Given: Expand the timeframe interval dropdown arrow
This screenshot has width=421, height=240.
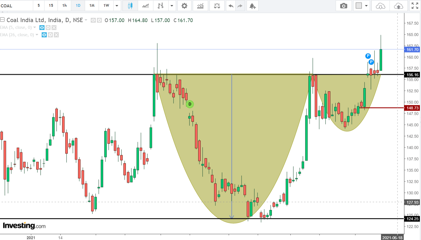Looking at the screenshot, I should 117,6.
